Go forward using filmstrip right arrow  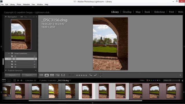pyautogui.click(x=21, y=80)
